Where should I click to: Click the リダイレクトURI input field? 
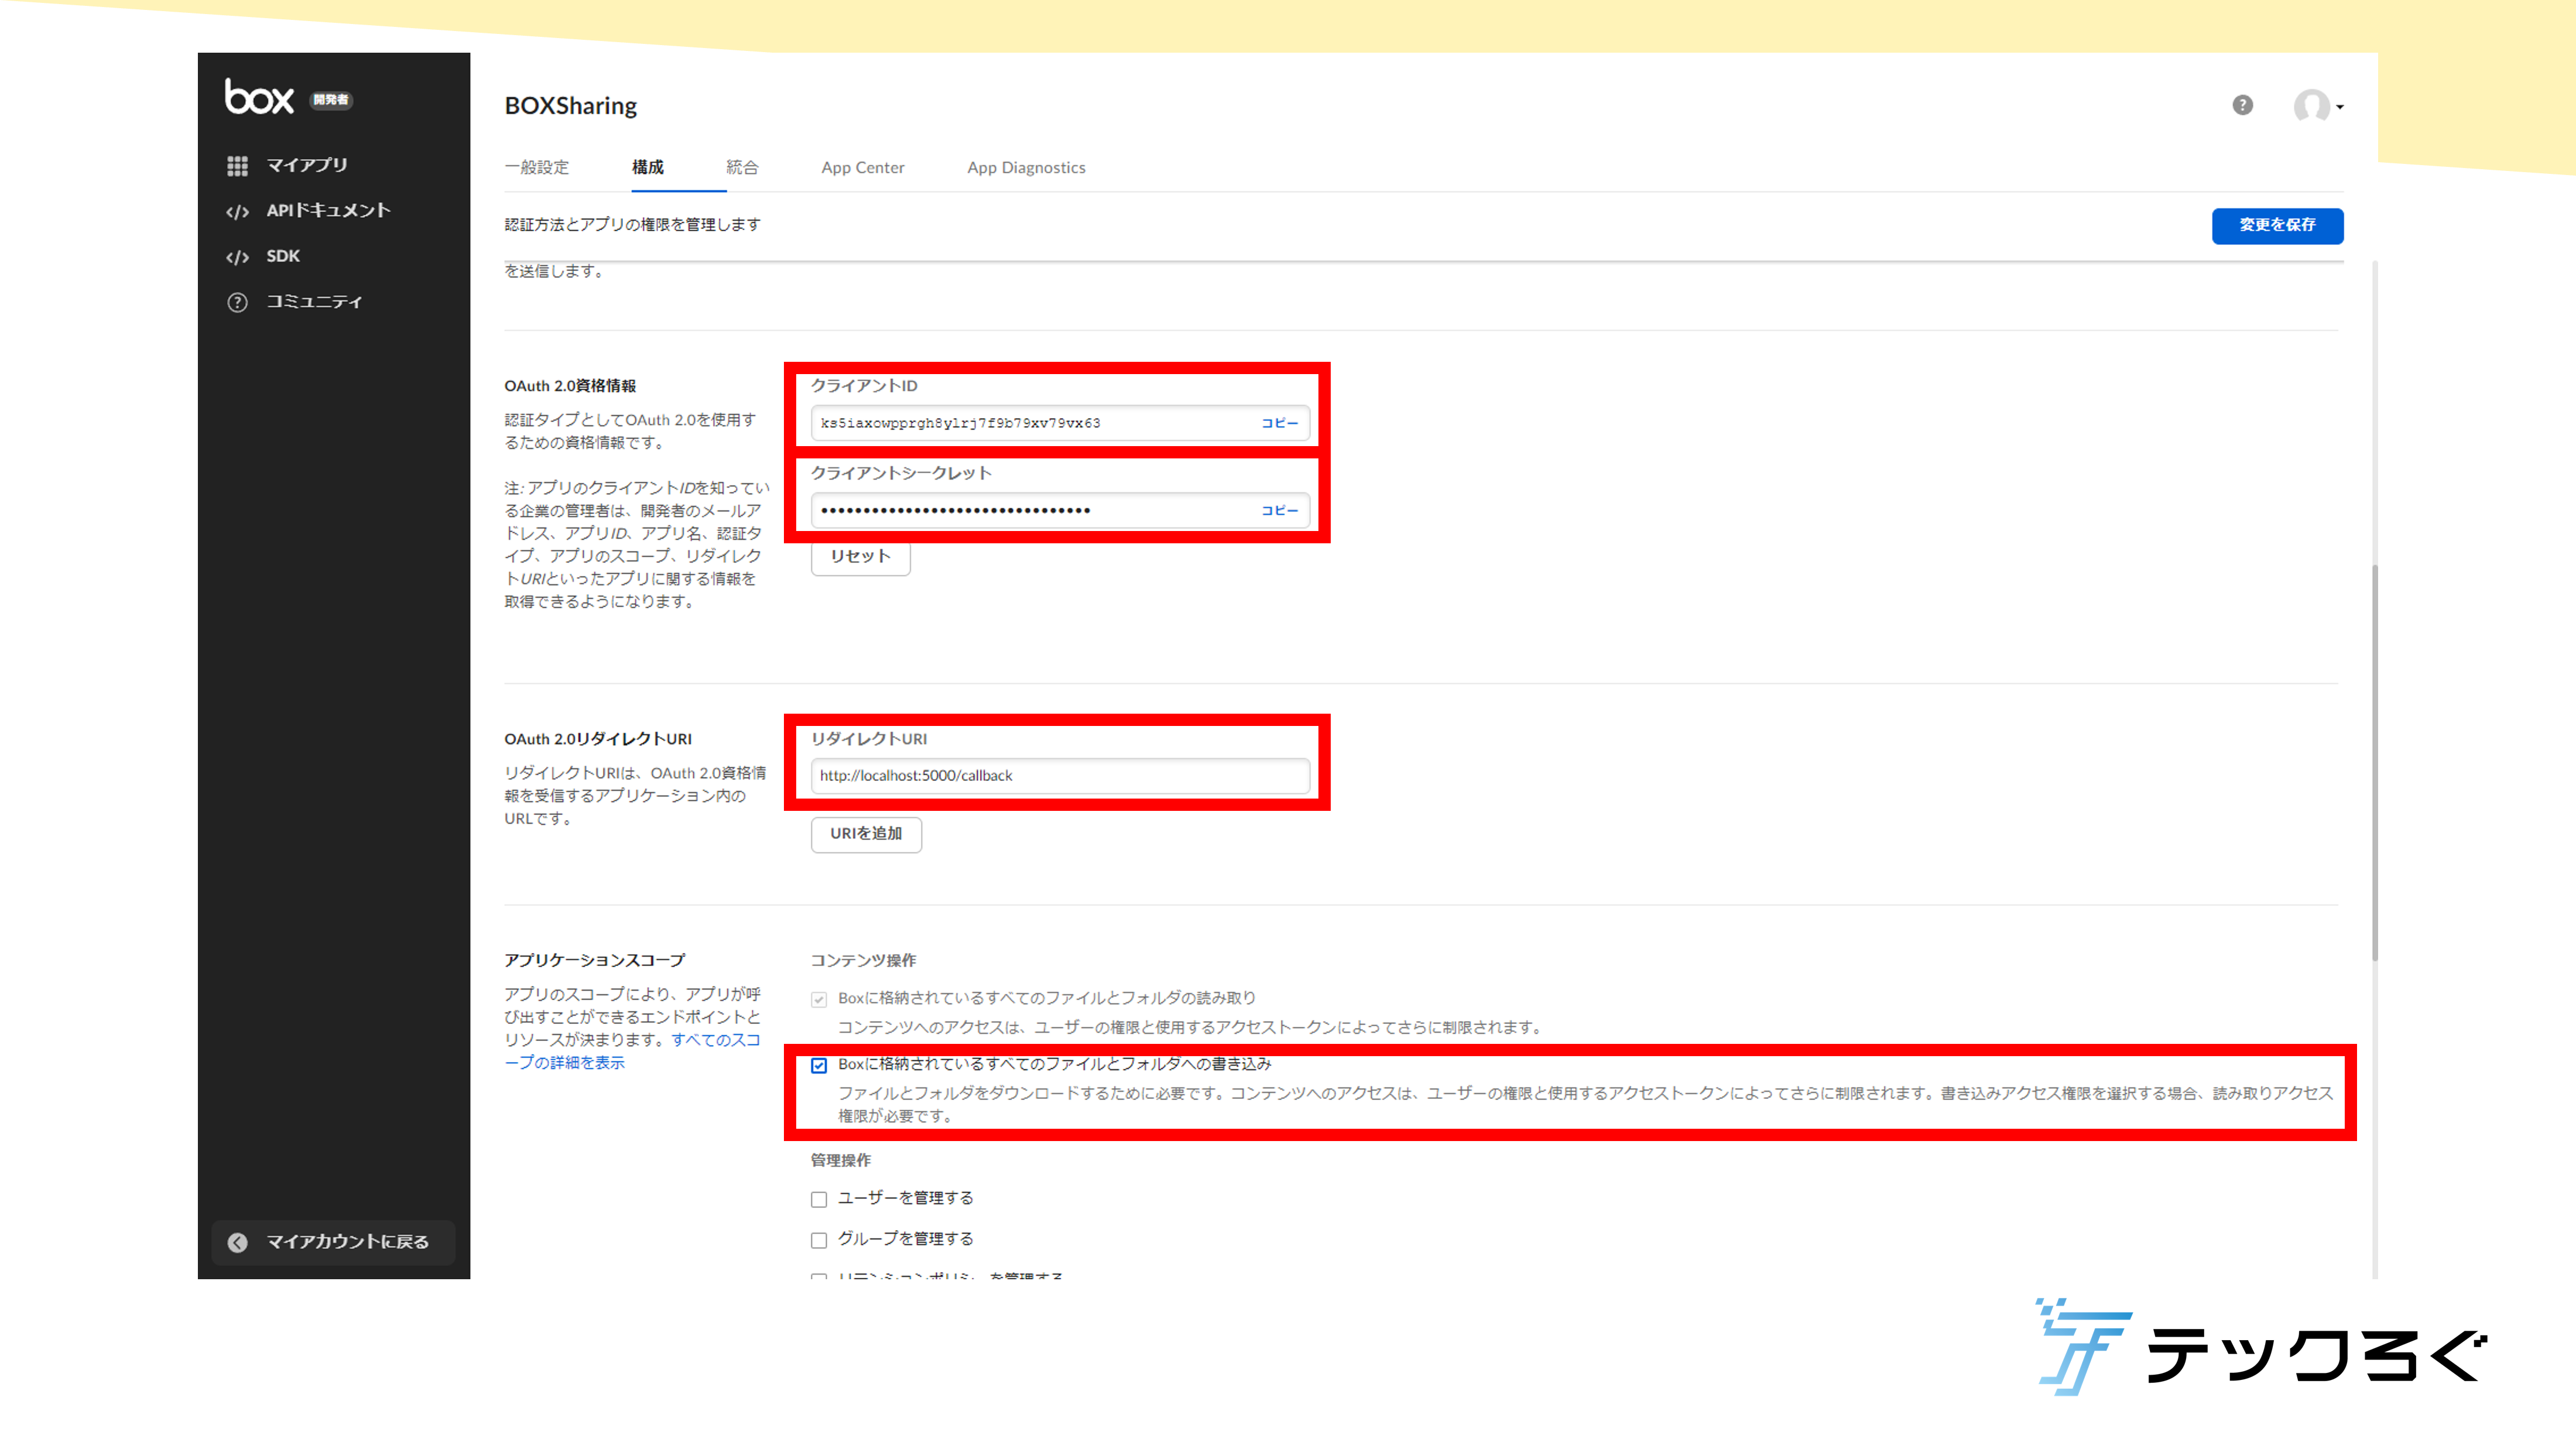(1060, 776)
